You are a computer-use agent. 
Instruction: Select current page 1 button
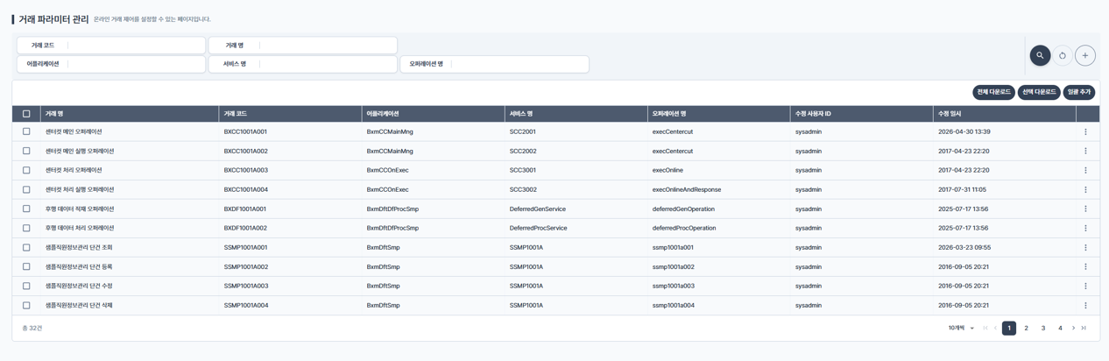pos(1009,329)
